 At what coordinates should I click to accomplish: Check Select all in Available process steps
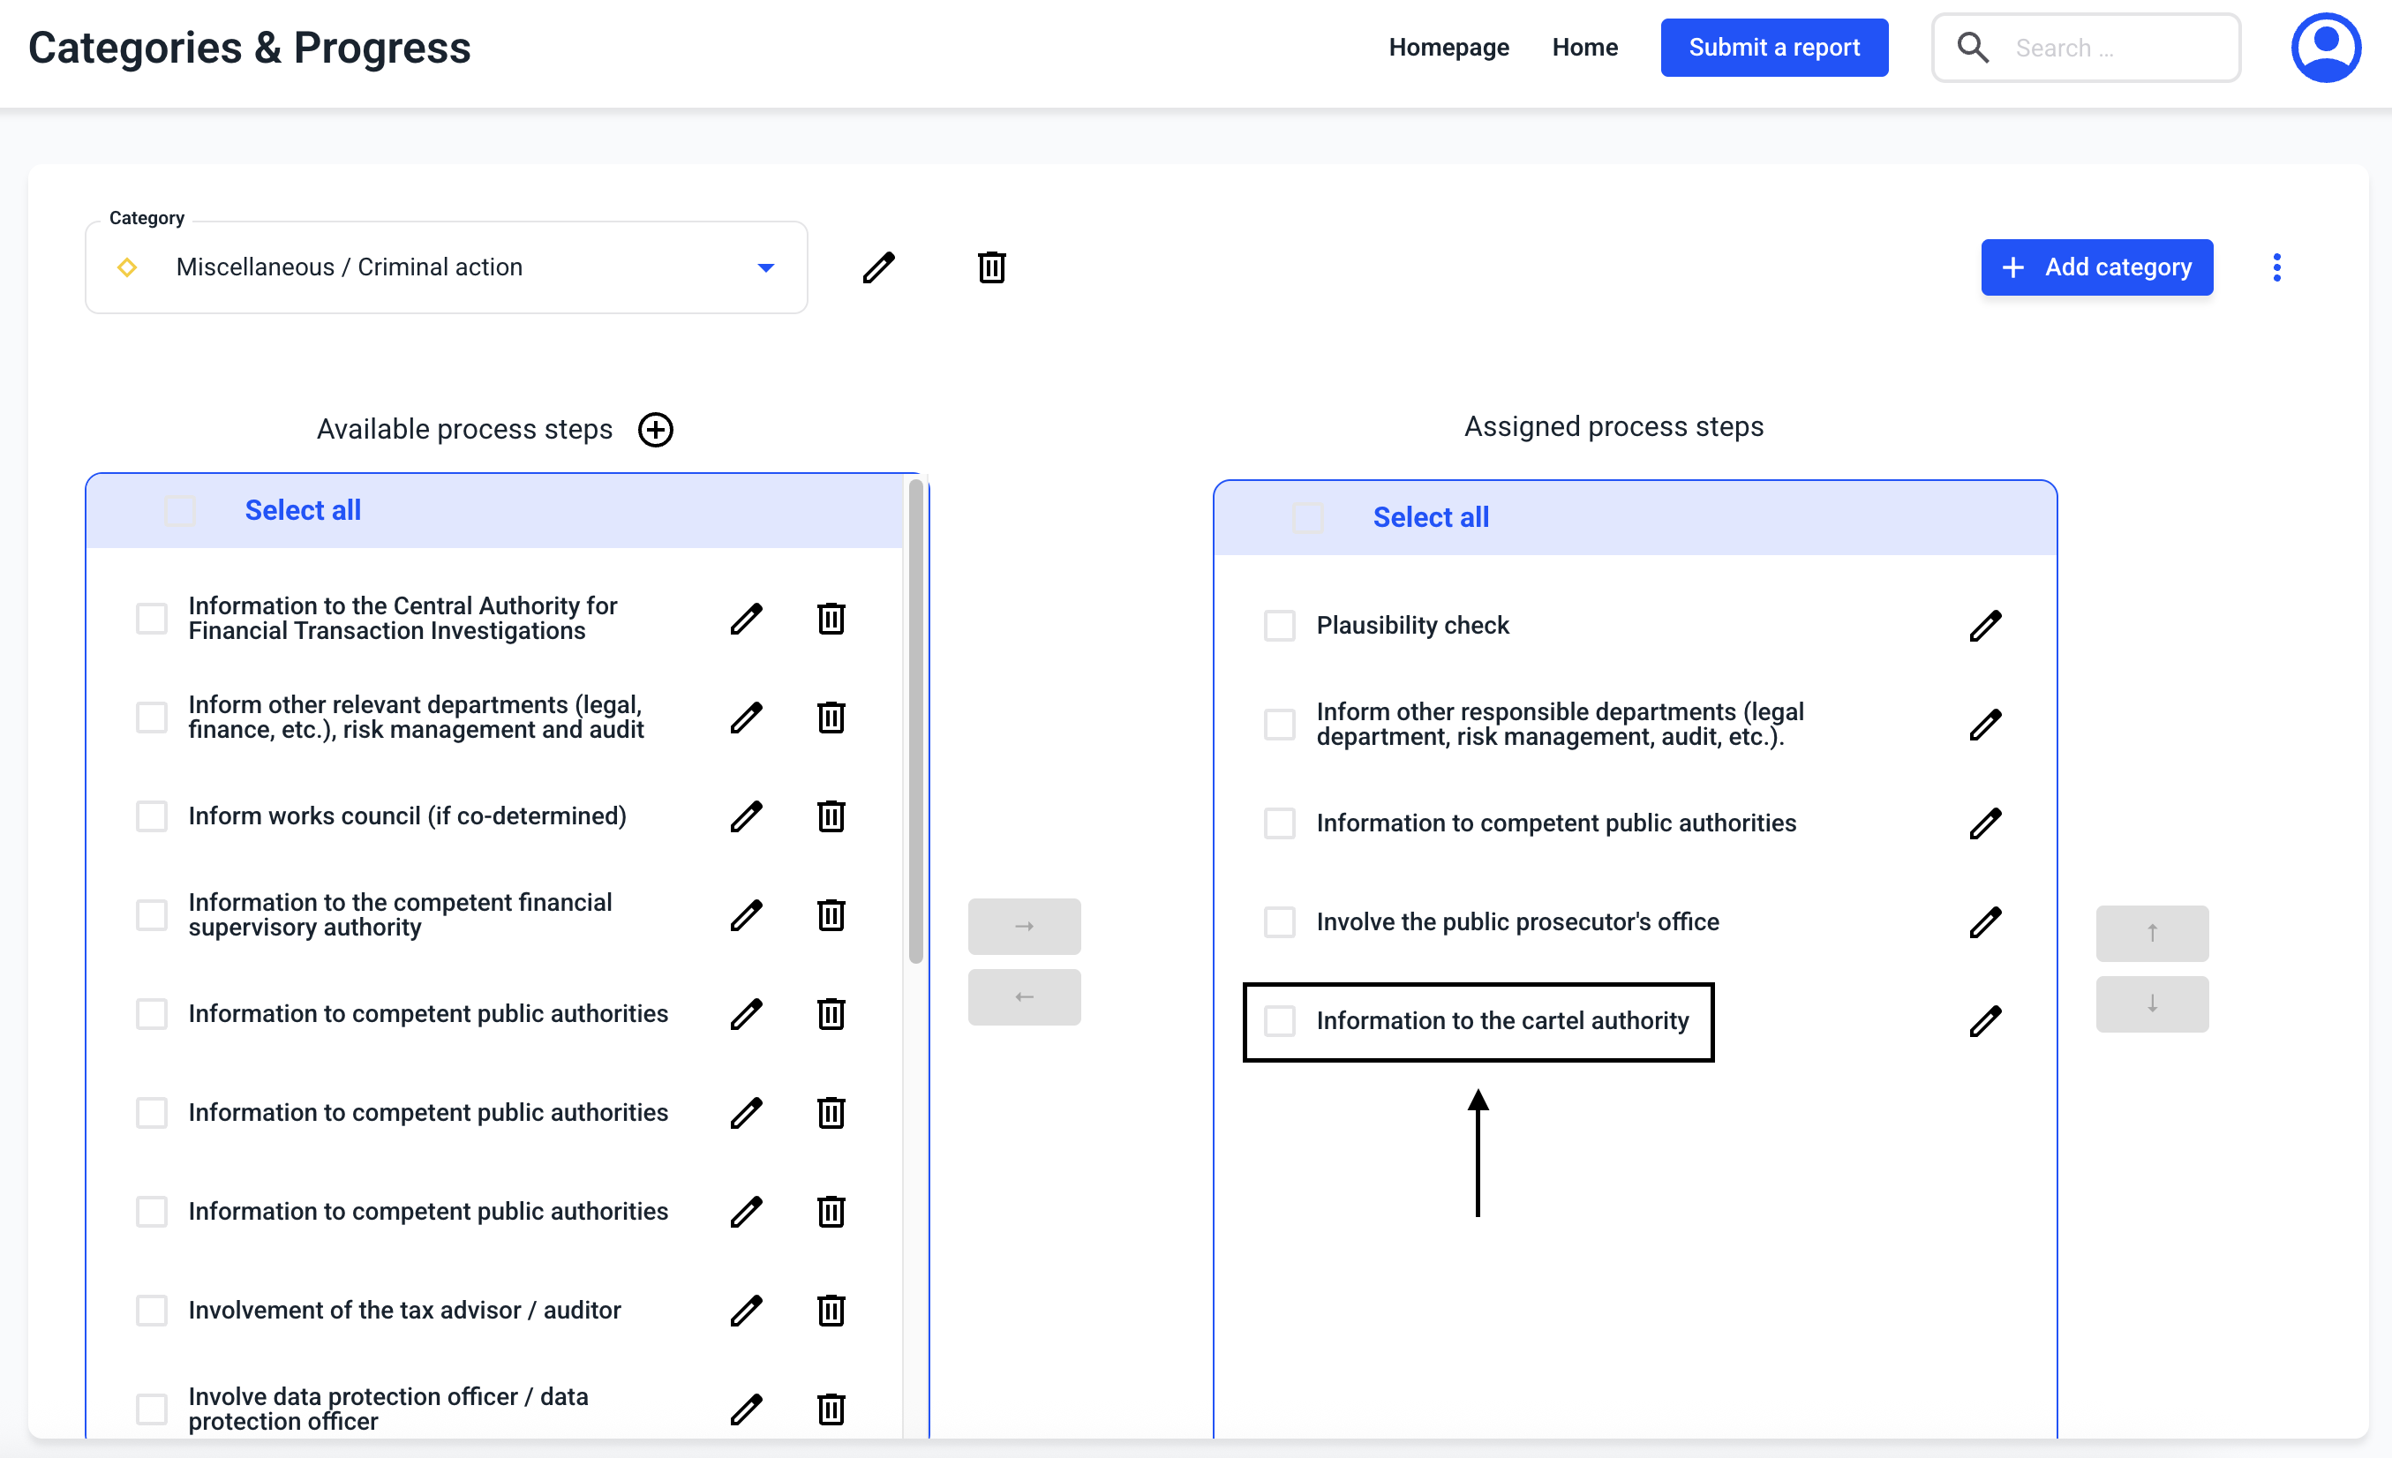[x=181, y=511]
